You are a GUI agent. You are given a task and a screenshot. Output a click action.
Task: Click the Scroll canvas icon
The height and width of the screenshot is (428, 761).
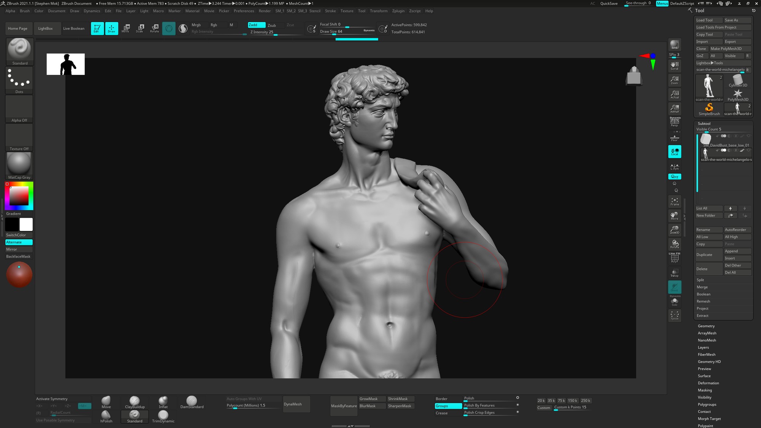click(x=675, y=66)
